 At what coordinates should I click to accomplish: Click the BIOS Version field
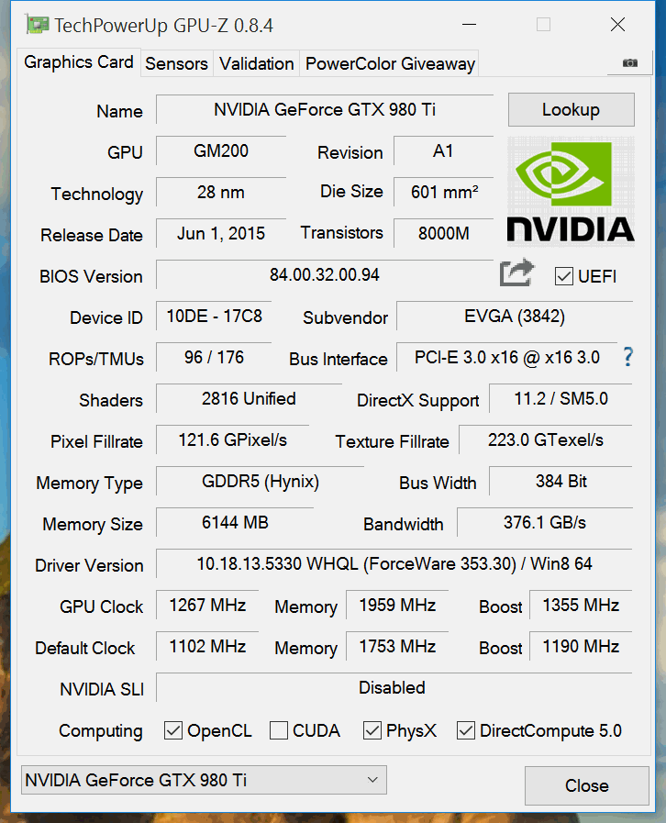pyautogui.click(x=325, y=274)
